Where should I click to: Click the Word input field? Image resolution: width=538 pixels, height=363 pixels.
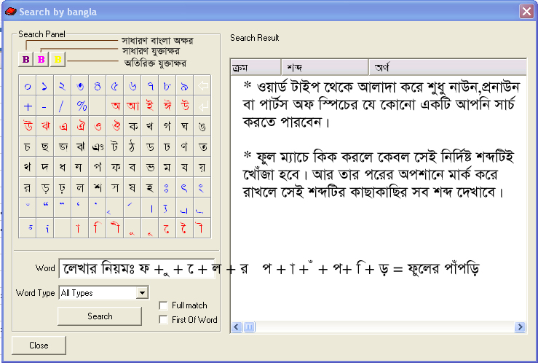tap(137, 268)
